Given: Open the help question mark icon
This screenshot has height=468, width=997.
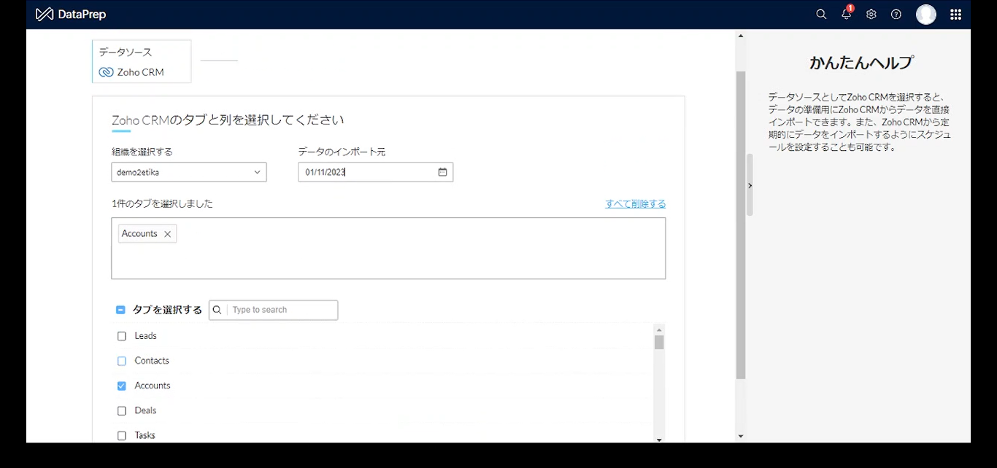Looking at the screenshot, I should [896, 14].
